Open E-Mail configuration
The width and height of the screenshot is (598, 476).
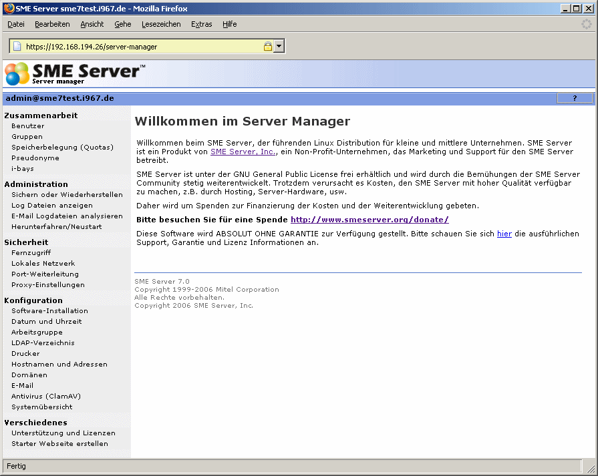23,385
